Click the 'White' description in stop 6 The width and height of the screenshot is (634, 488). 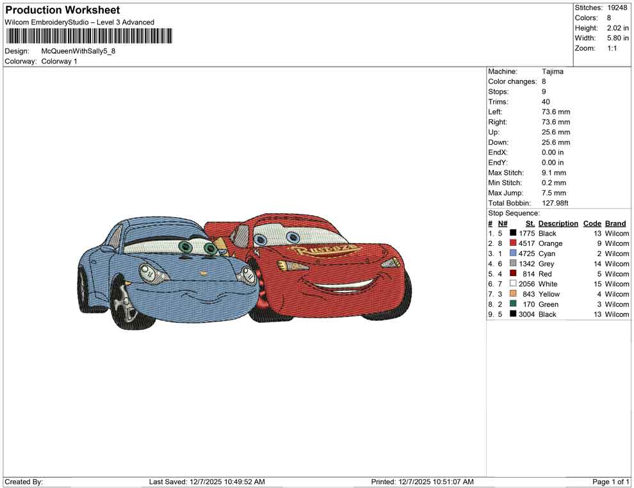[548, 284]
